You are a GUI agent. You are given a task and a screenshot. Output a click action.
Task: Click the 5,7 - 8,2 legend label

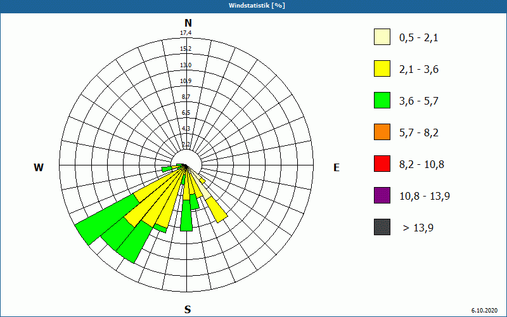419,133
